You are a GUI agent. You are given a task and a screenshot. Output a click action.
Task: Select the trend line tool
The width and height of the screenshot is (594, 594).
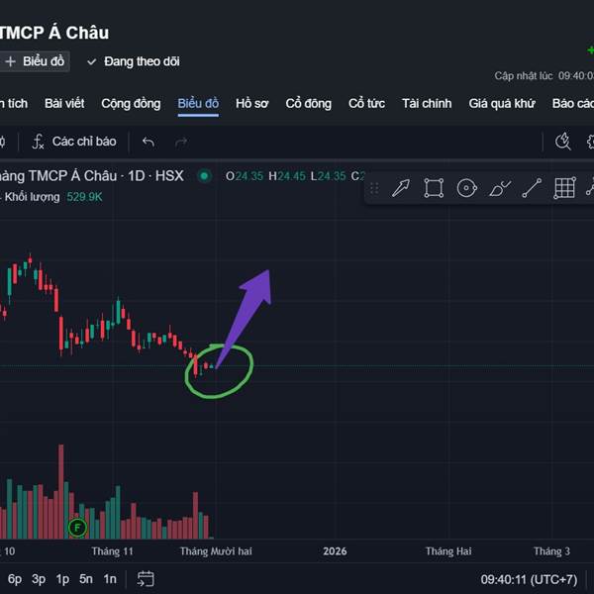click(533, 188)
